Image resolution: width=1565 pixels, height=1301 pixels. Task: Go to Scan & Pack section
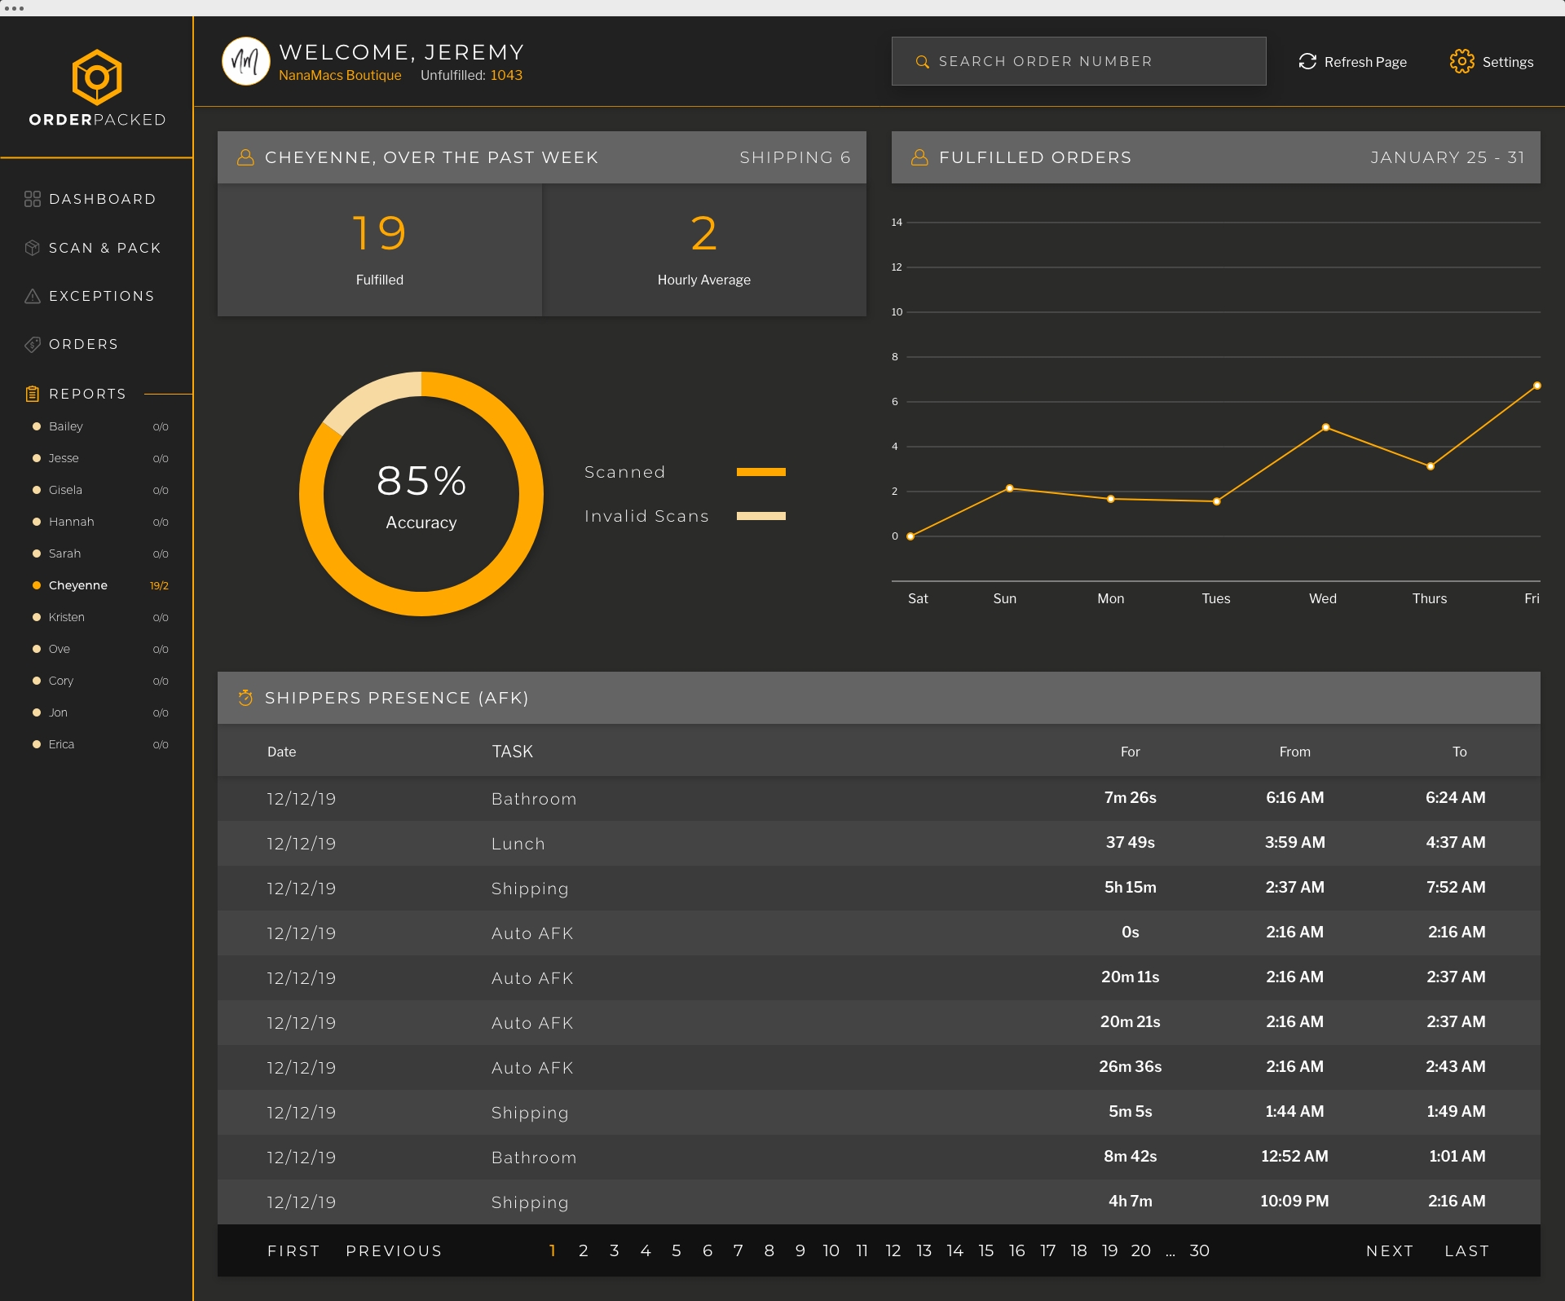(x=104, y=248)
